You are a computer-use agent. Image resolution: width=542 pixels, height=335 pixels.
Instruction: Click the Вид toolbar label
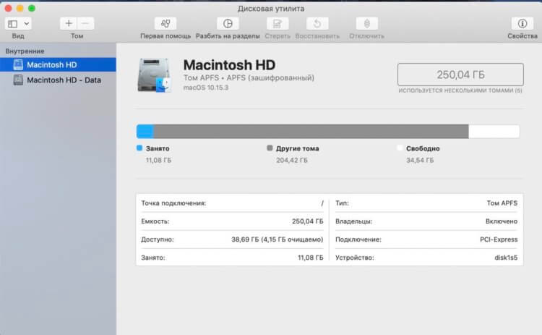(18, 36)
